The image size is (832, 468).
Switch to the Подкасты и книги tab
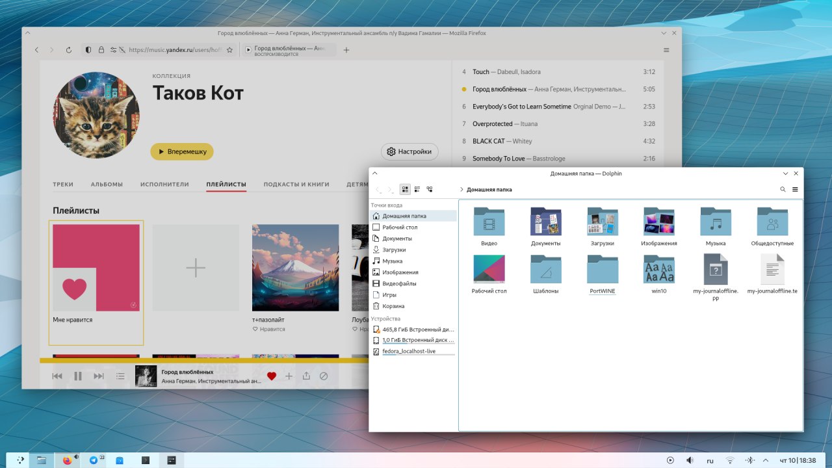click(296, 185)
